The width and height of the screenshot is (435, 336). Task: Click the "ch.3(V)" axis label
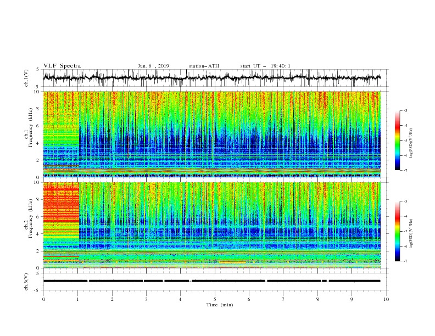pyautogui.click(x=26, y=282)
